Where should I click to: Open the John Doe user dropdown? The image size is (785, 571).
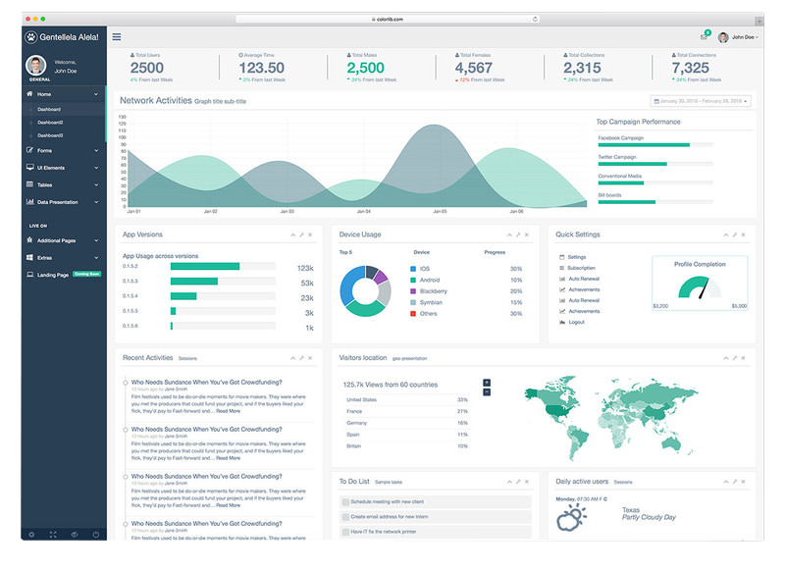pos(738,37)
